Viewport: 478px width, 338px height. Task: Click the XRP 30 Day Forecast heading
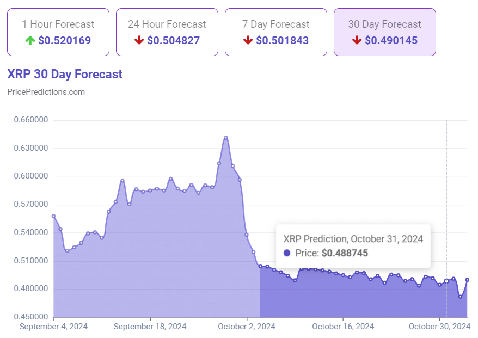click(x=65, y=74)
